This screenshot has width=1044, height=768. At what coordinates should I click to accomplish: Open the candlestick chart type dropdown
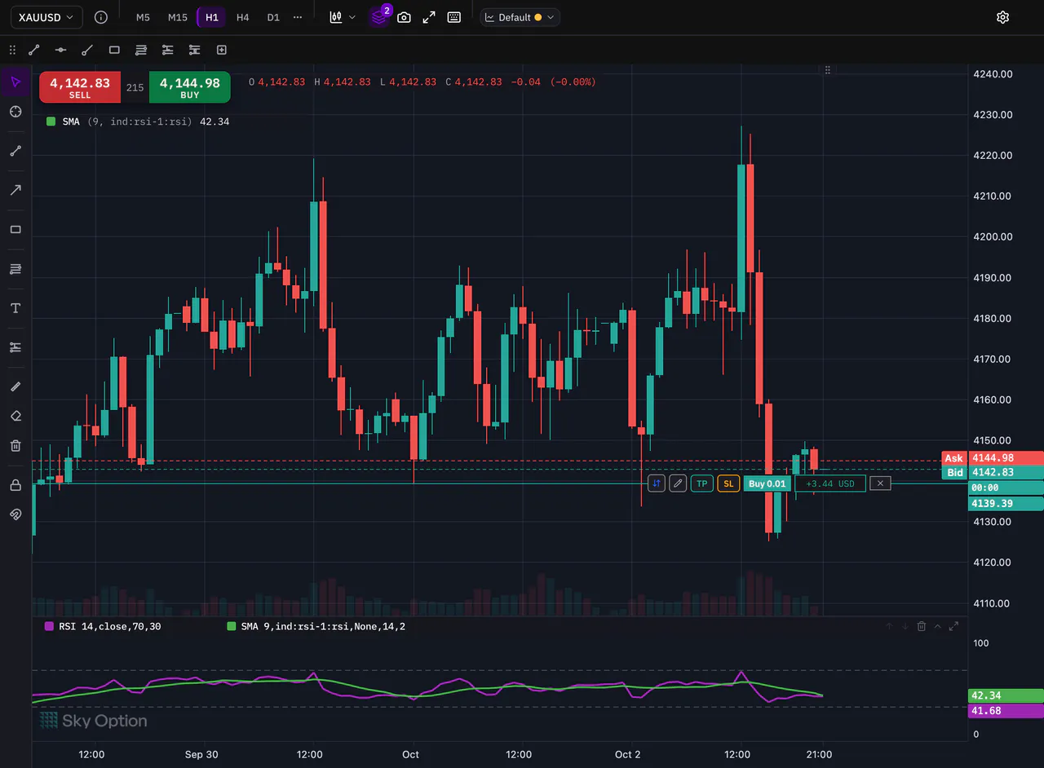[x=343, y=17]
